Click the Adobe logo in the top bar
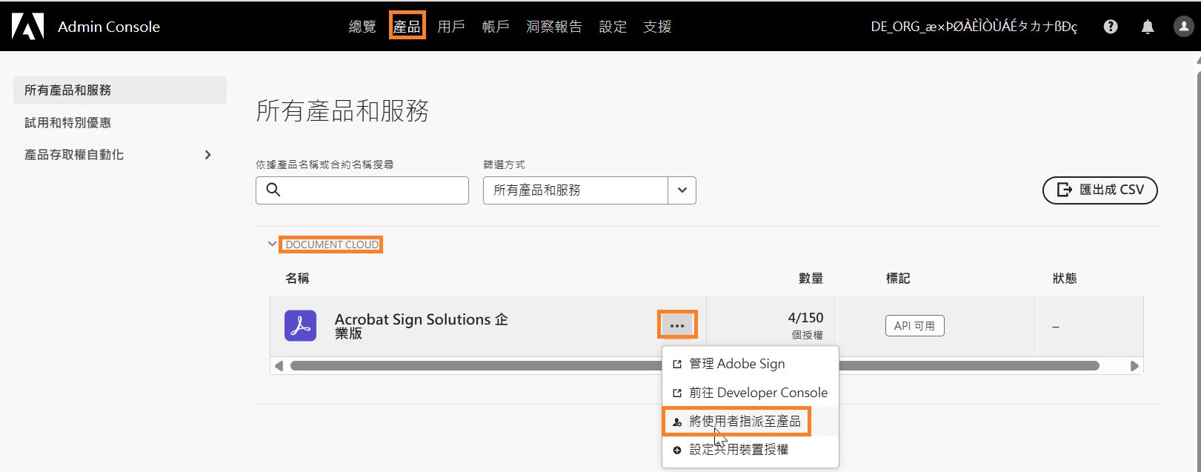 tap(27, 26)
